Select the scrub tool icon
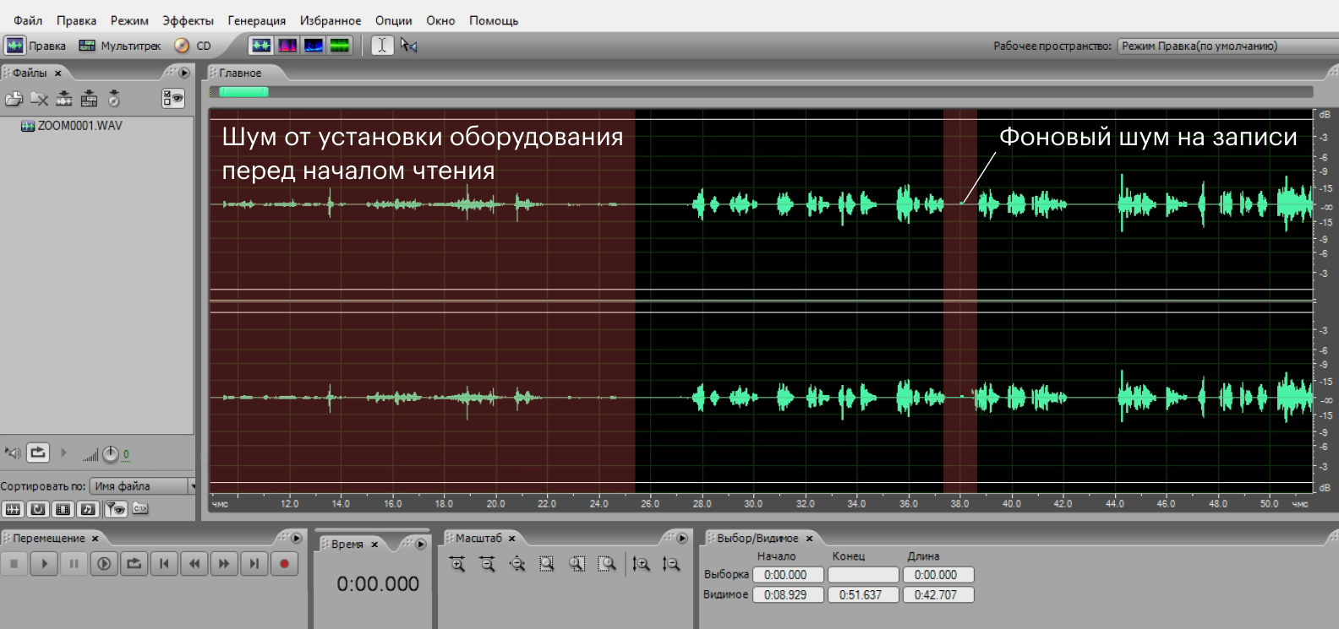Viewport: 1339px width, 629px height. click(x=409, y=46)
